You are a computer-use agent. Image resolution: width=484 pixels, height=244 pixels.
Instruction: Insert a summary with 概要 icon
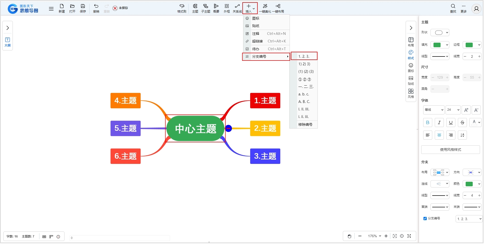[216, 8]
